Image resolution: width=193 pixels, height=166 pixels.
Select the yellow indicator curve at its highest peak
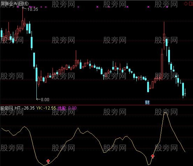(x=165, y=112)
